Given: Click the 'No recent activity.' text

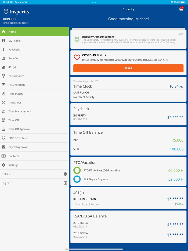Looking at the screenshot, I should coord(84,97).
